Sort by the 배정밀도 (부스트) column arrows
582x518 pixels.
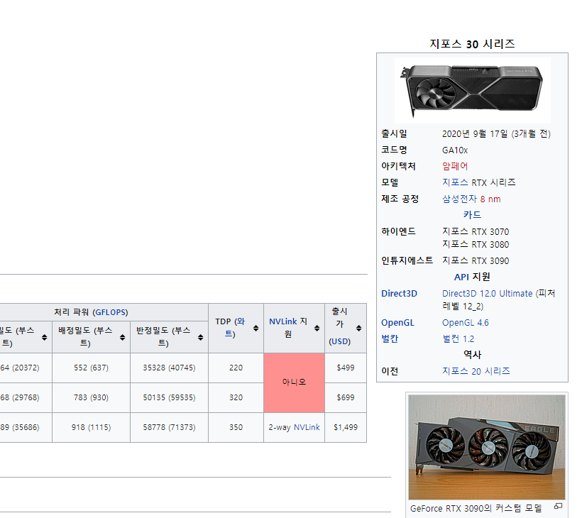click(123, 337)
